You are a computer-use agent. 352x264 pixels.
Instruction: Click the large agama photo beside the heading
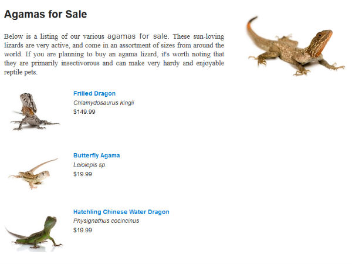(x=295, y=46)
